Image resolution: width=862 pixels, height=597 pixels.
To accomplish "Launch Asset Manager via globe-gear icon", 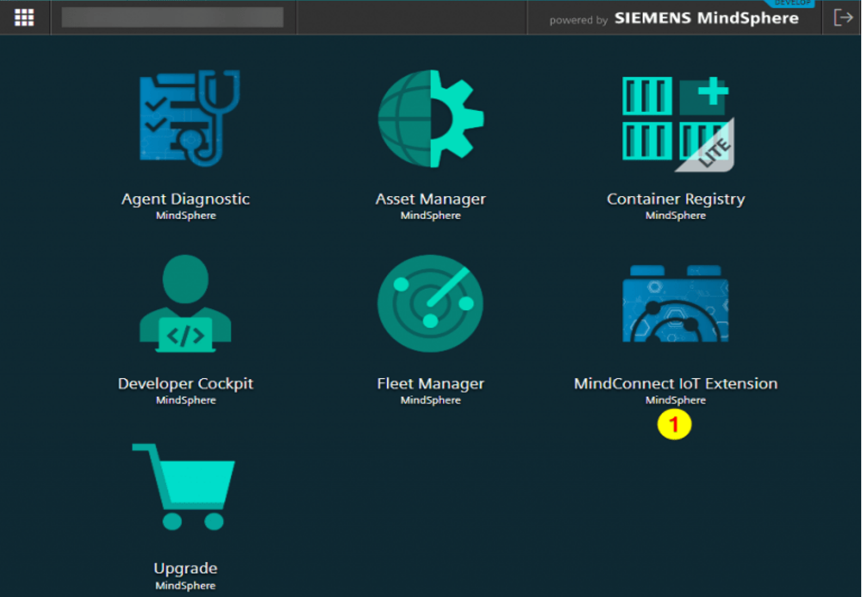I will (x=431, y=118).
